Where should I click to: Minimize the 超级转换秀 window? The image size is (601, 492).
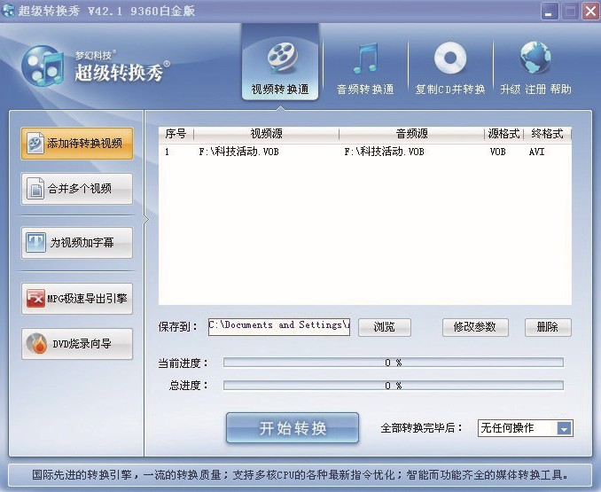550,12
